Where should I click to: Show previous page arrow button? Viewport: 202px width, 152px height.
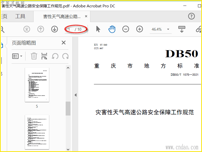click(41, 29)
